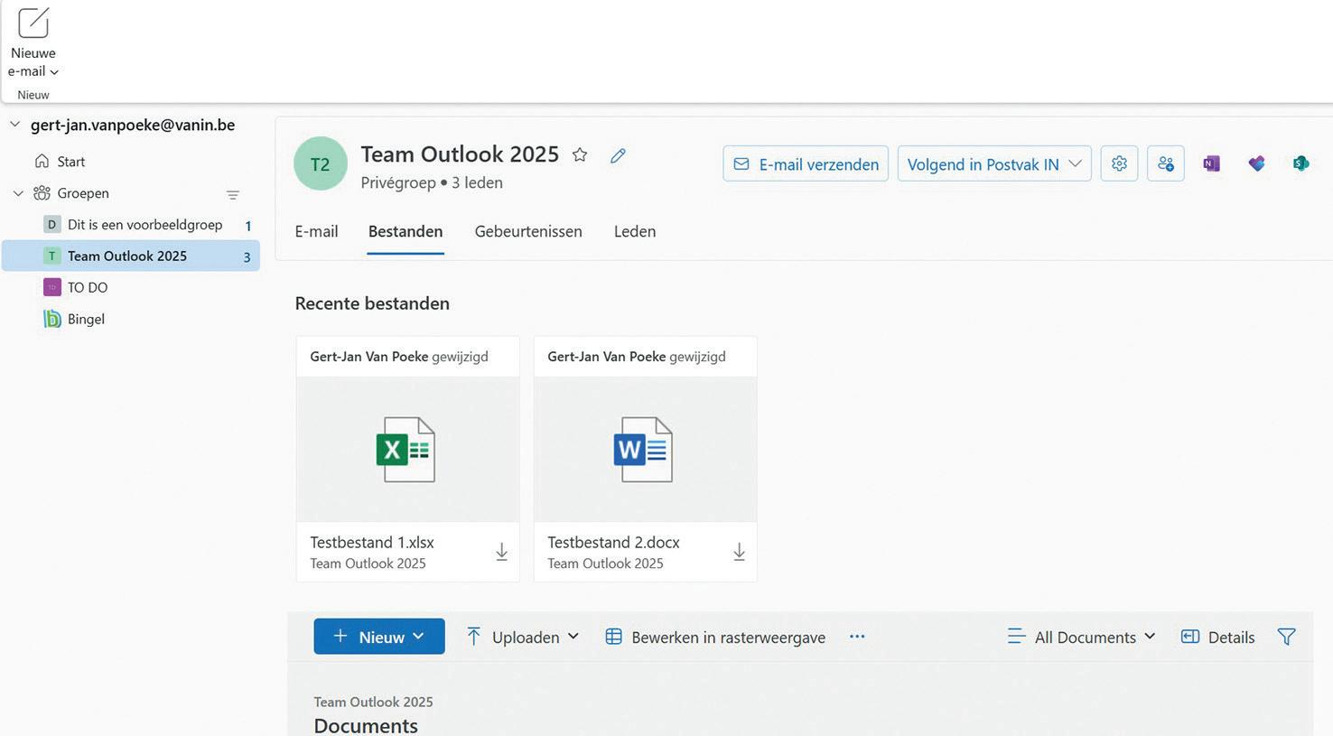Open the Testbestand 1.xlsx Excel thumbnail
Viewport: 1333px width, 736px height.
coord(407,449)
